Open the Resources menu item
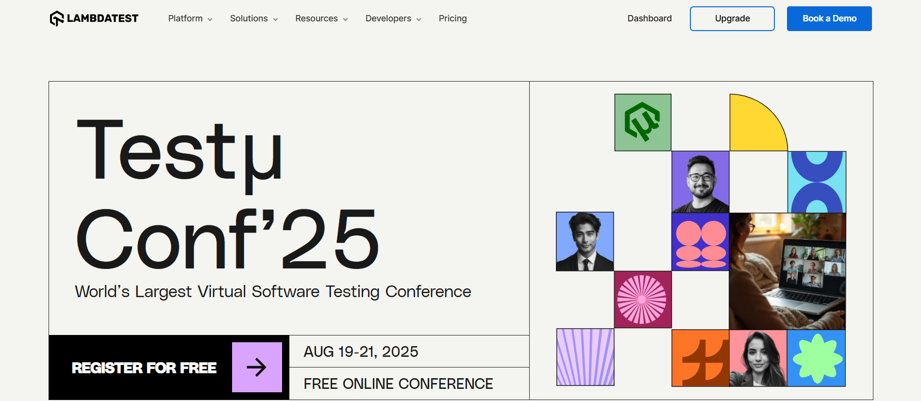This screenshot has width=921, height=401. (x=317, y=18)
